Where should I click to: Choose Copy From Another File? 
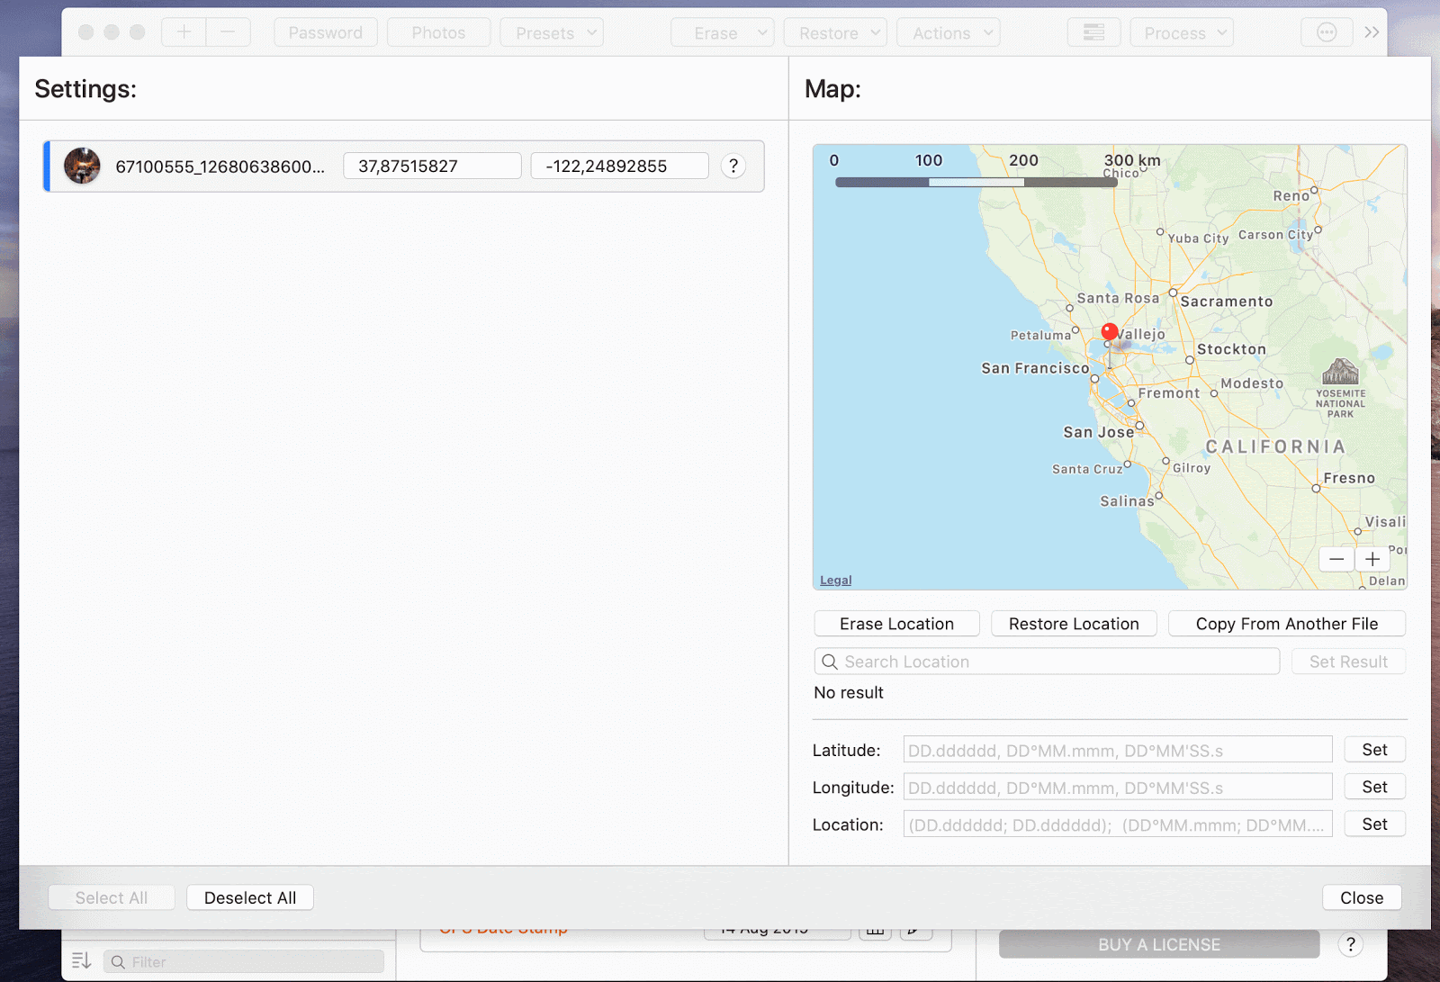click(1286, 624)
